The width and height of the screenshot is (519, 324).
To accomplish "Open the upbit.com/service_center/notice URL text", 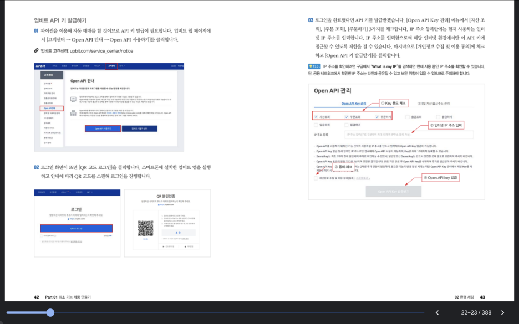I will click(x=101, y=51).
